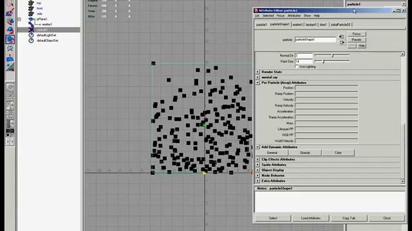The width and height of the screenshot is (412, 231).
Task: Click the side camera icon in outliner
Action: point(31,13)
